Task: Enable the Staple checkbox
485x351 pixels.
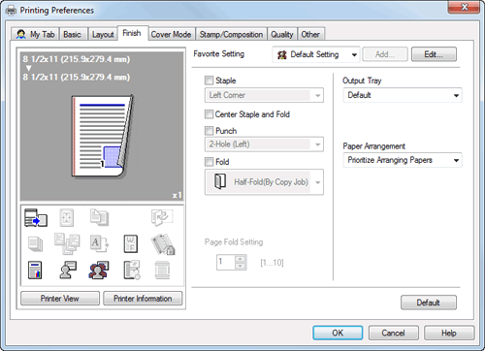Action: pyautogui.click(x=210, y=80)
